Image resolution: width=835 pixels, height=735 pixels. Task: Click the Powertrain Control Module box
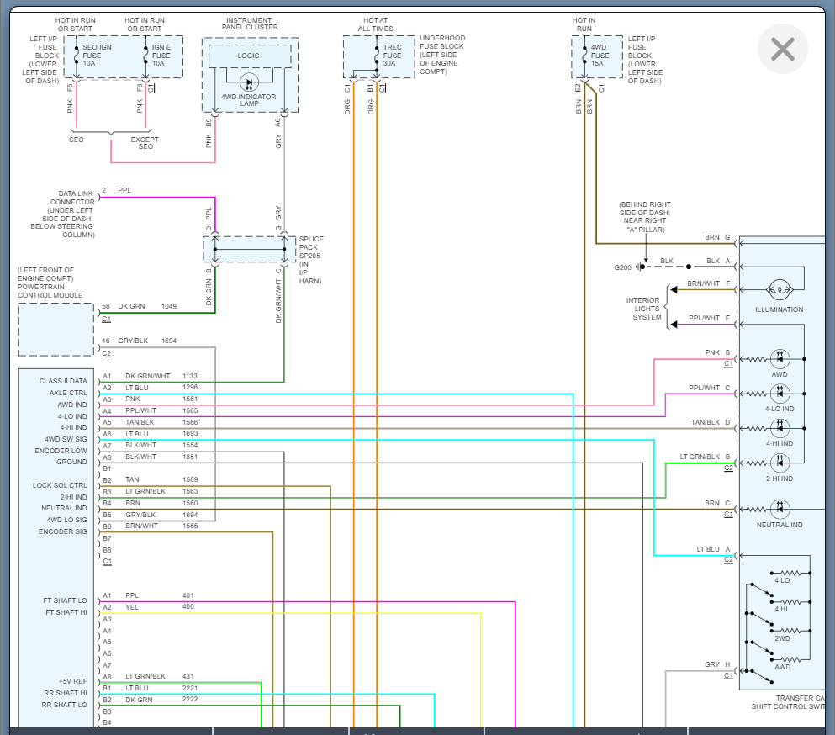coord(56,330)
